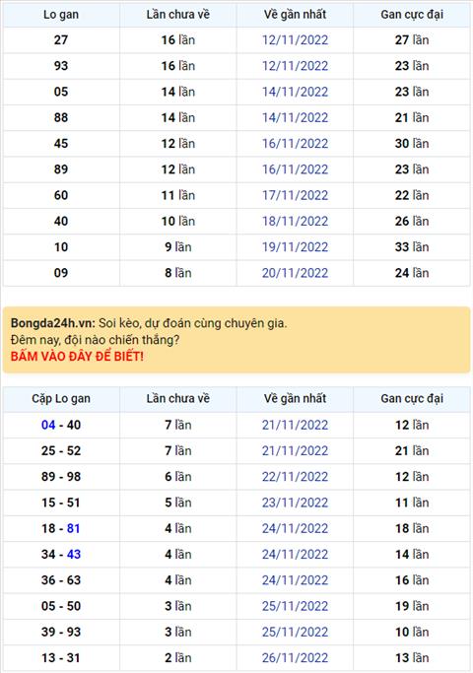The height and width of the screenshot is (673, 473).
Task: Open date 21/11/2022 for pair 04 - 40
Action: 295,425
